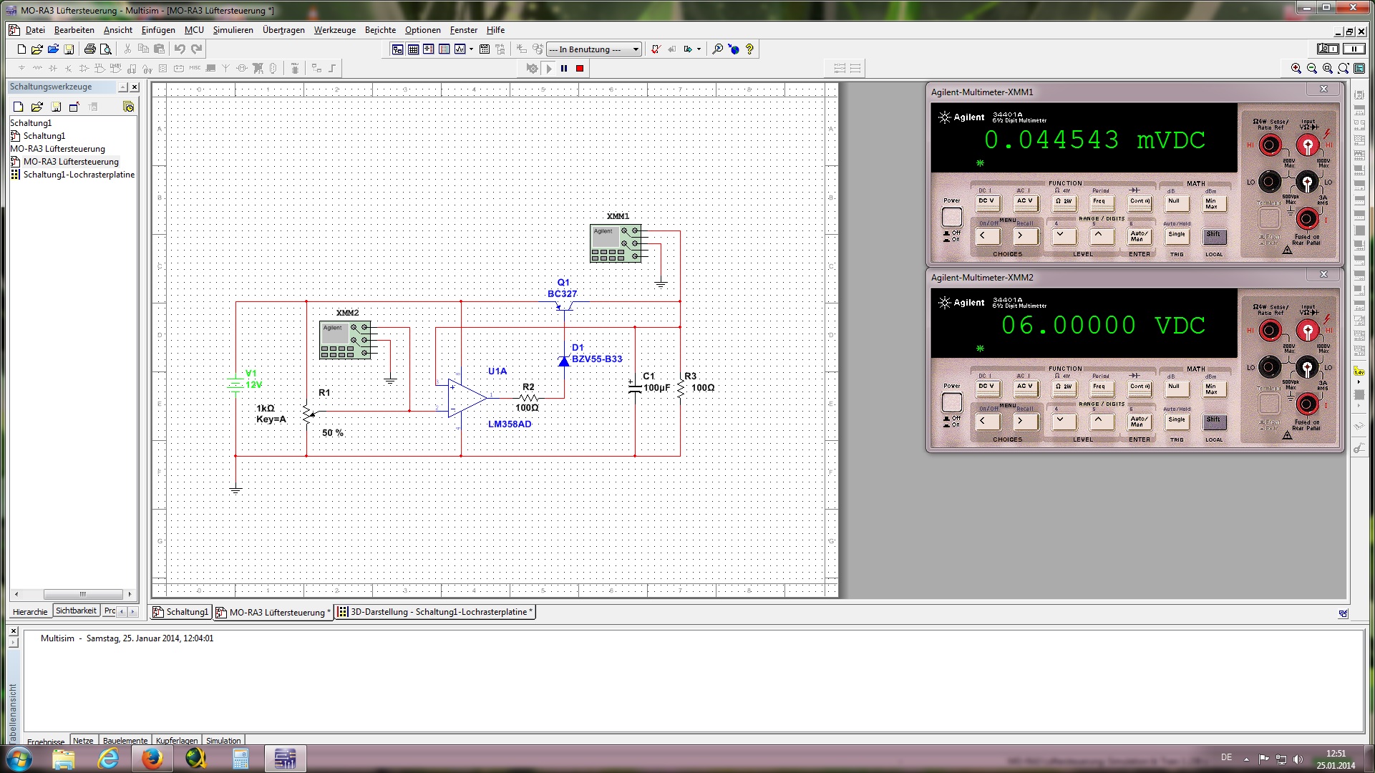Undo the last action
This screenshot has width=1375, height=773.
180,49
